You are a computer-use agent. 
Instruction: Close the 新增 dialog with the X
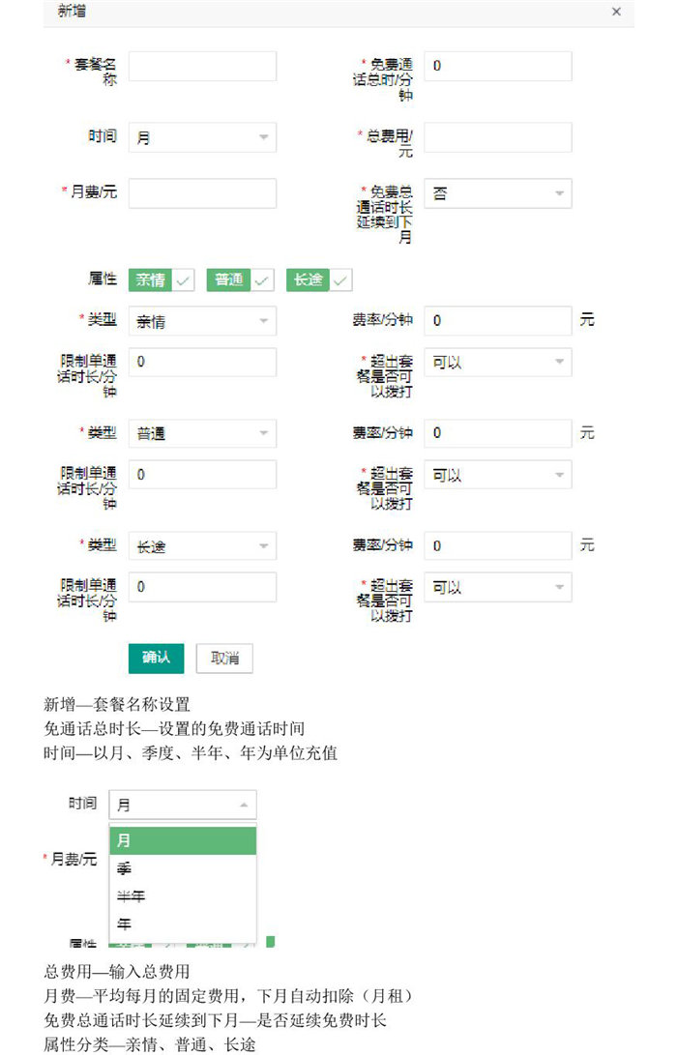[616, 12]
